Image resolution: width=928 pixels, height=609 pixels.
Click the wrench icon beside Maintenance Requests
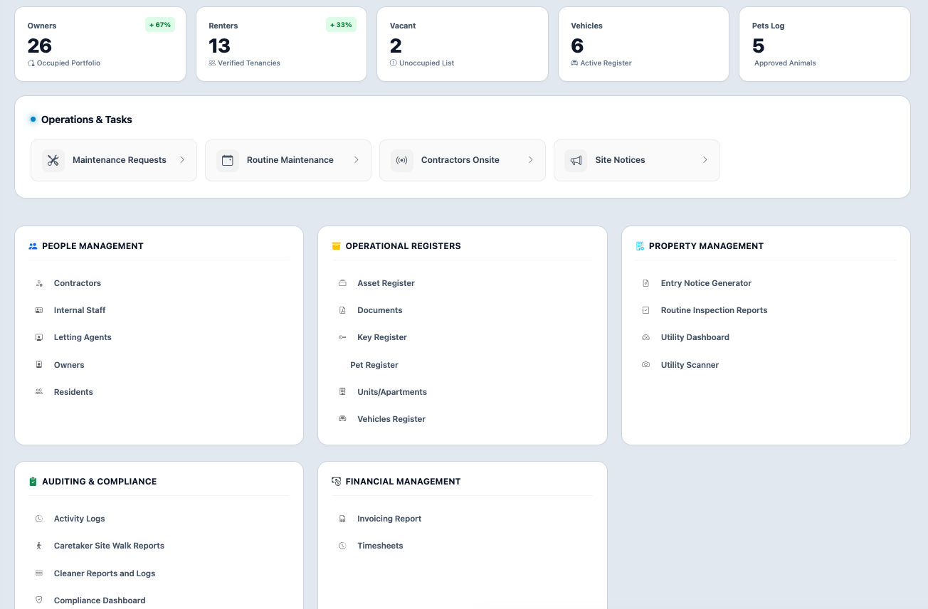(53, 160)
